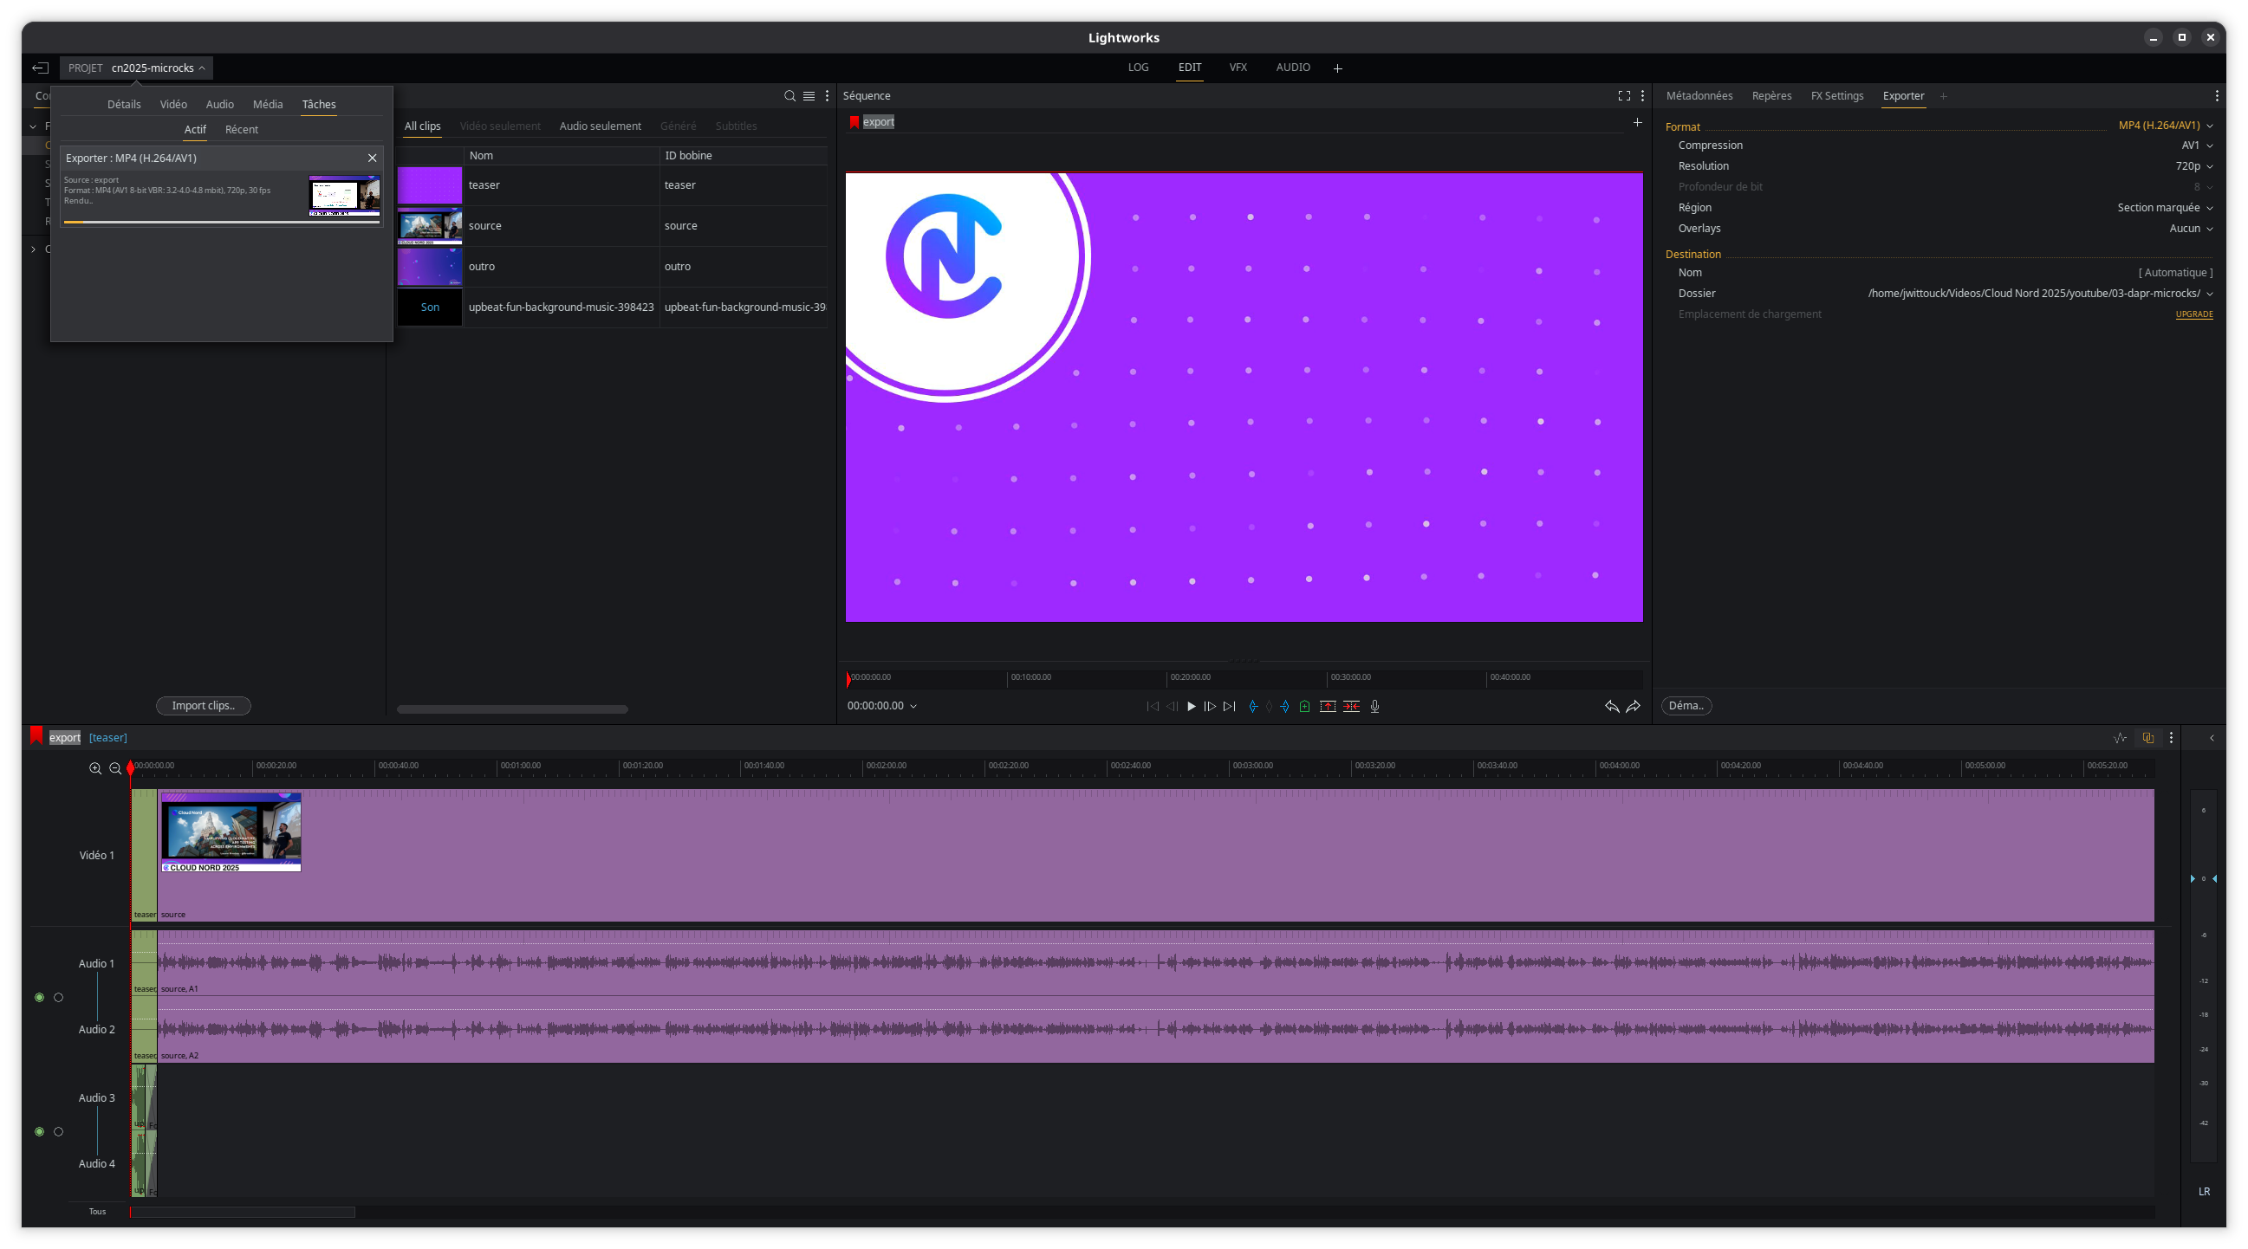Open the Métadonnées tab

1699,96
